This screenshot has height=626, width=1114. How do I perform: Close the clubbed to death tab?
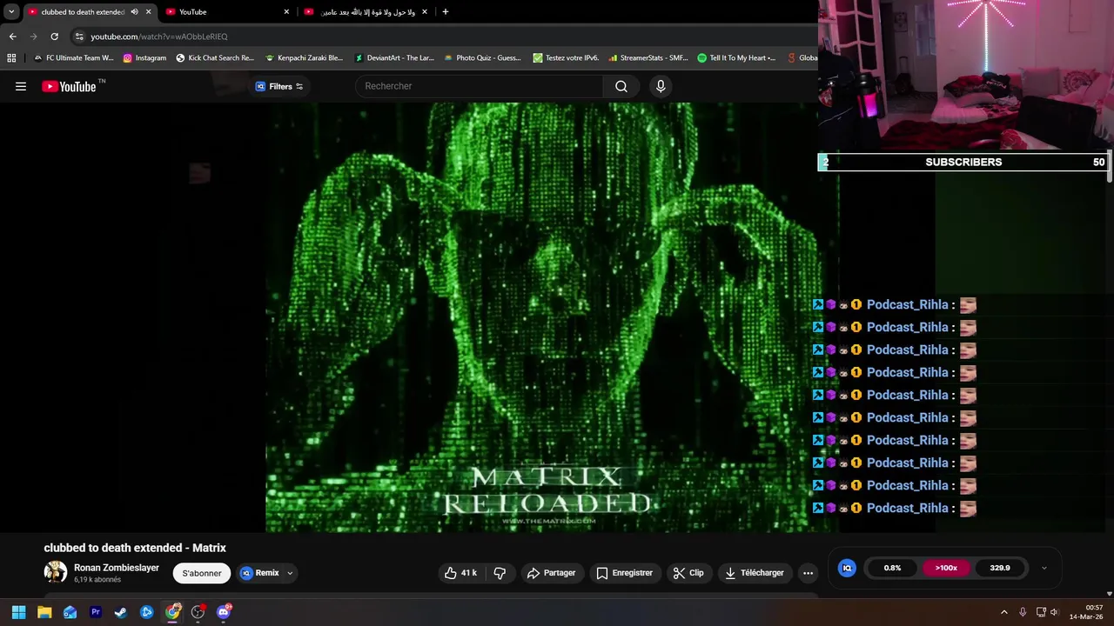coord(149,12)
